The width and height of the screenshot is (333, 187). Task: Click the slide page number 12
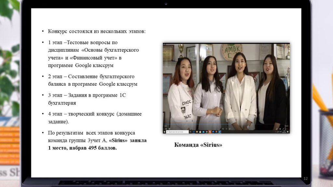click(x=306, y=178)
